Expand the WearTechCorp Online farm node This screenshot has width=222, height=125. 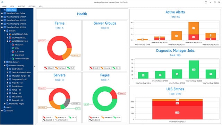coord(2,13)
